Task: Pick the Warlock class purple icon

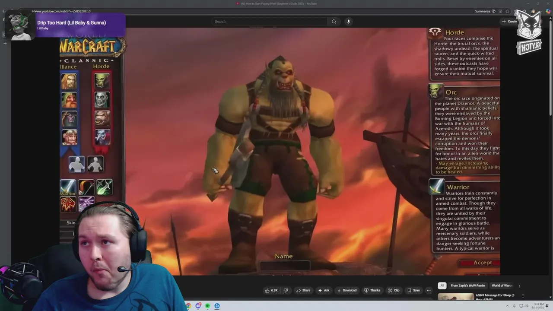Action: pyautogui.click(x=86, y=203)
